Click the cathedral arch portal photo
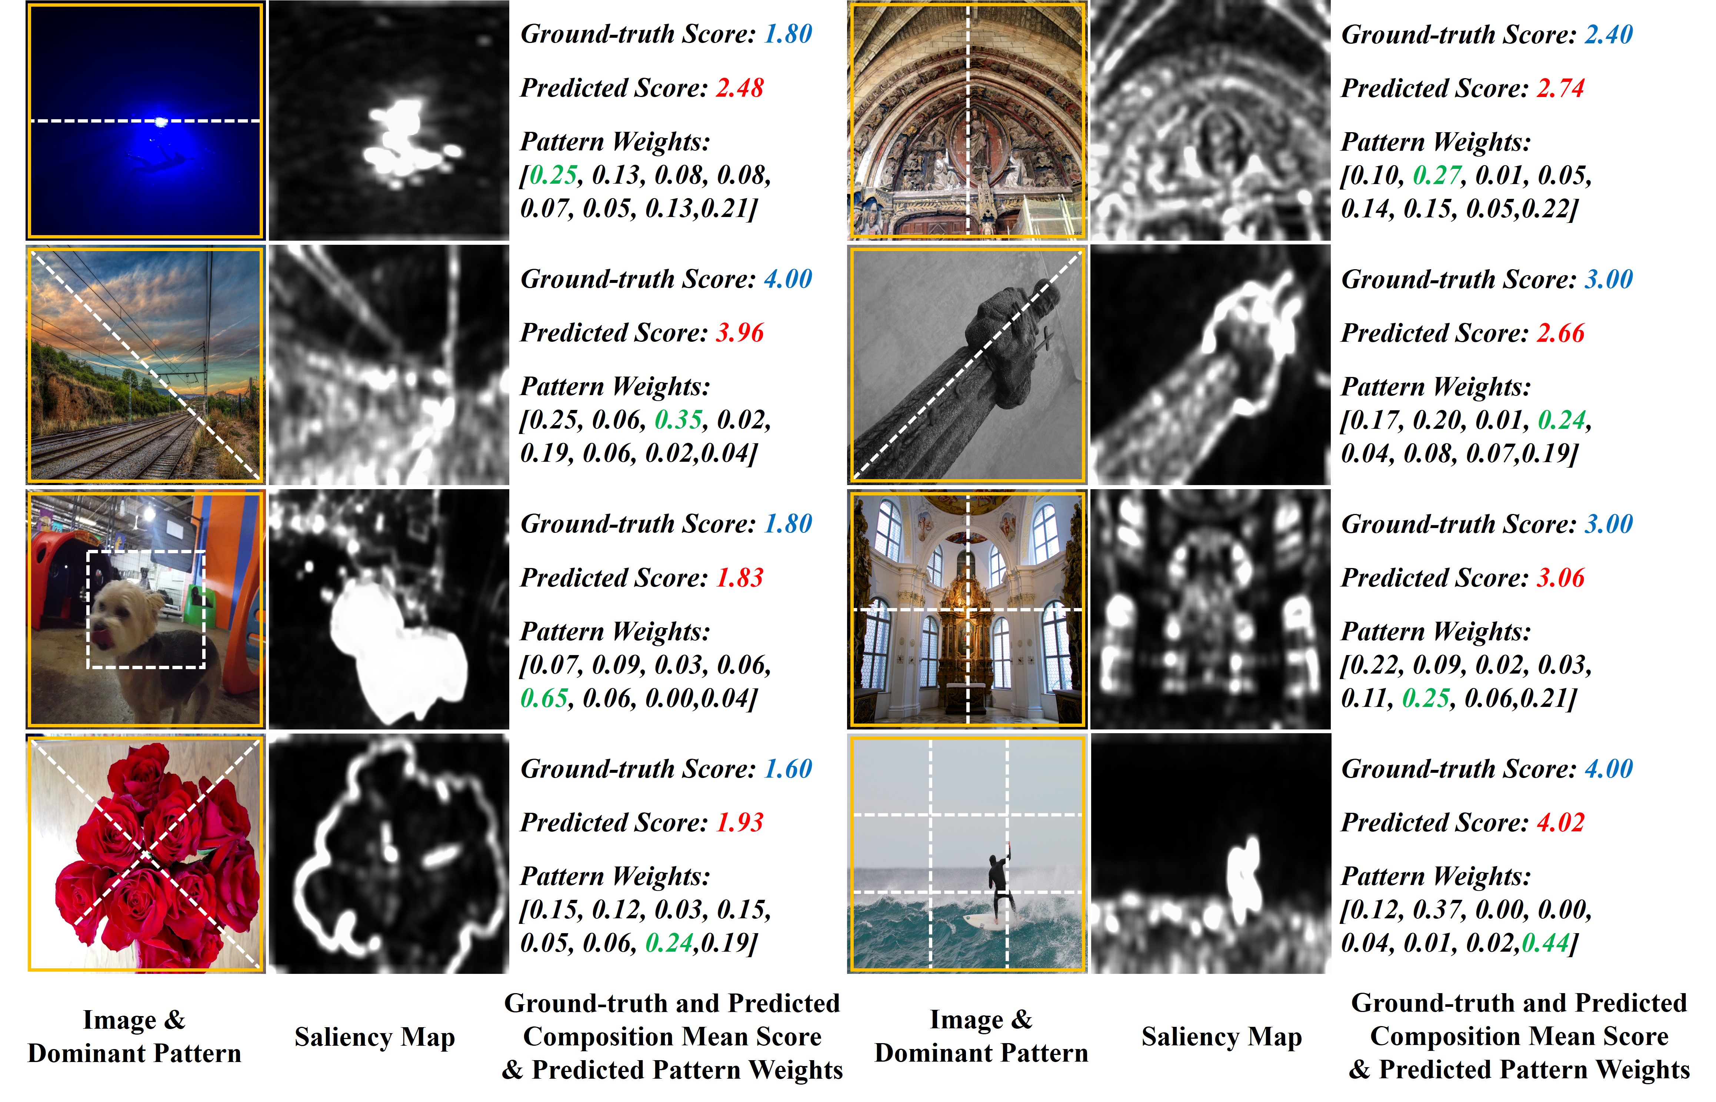Screen dimensions: 1716x1102 coord(967,120)
